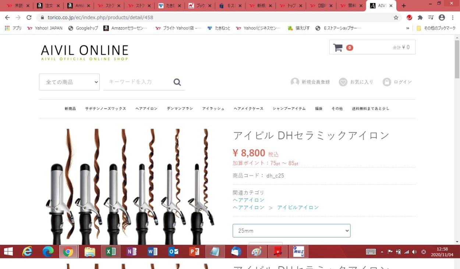Click the login padlock icon
The width and height of the screenshot is (460, 269).
[x=386, y=82]
